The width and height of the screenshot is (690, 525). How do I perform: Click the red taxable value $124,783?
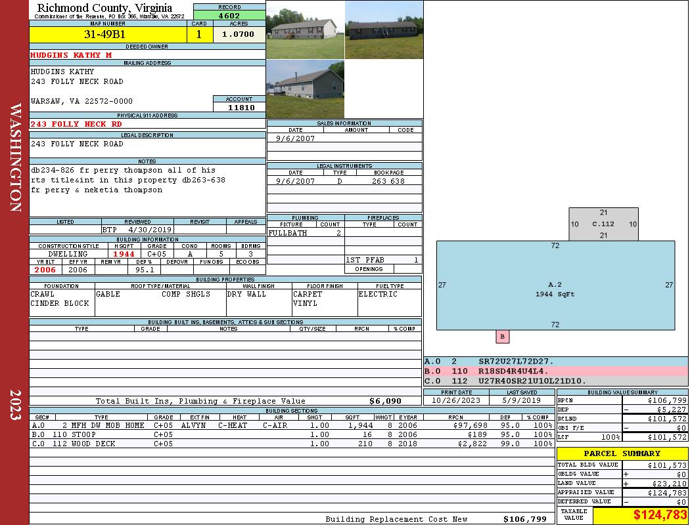640,515
